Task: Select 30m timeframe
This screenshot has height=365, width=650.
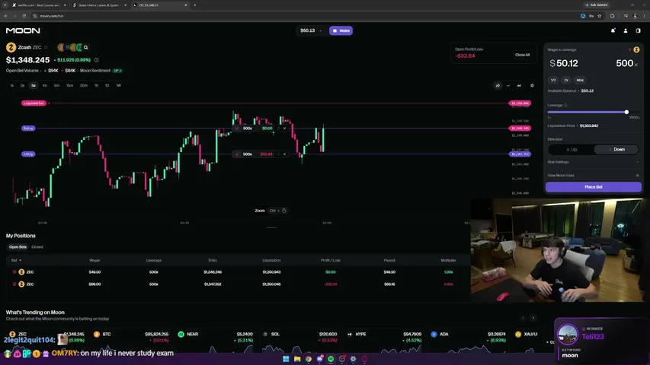Action: tap(84, 86)
